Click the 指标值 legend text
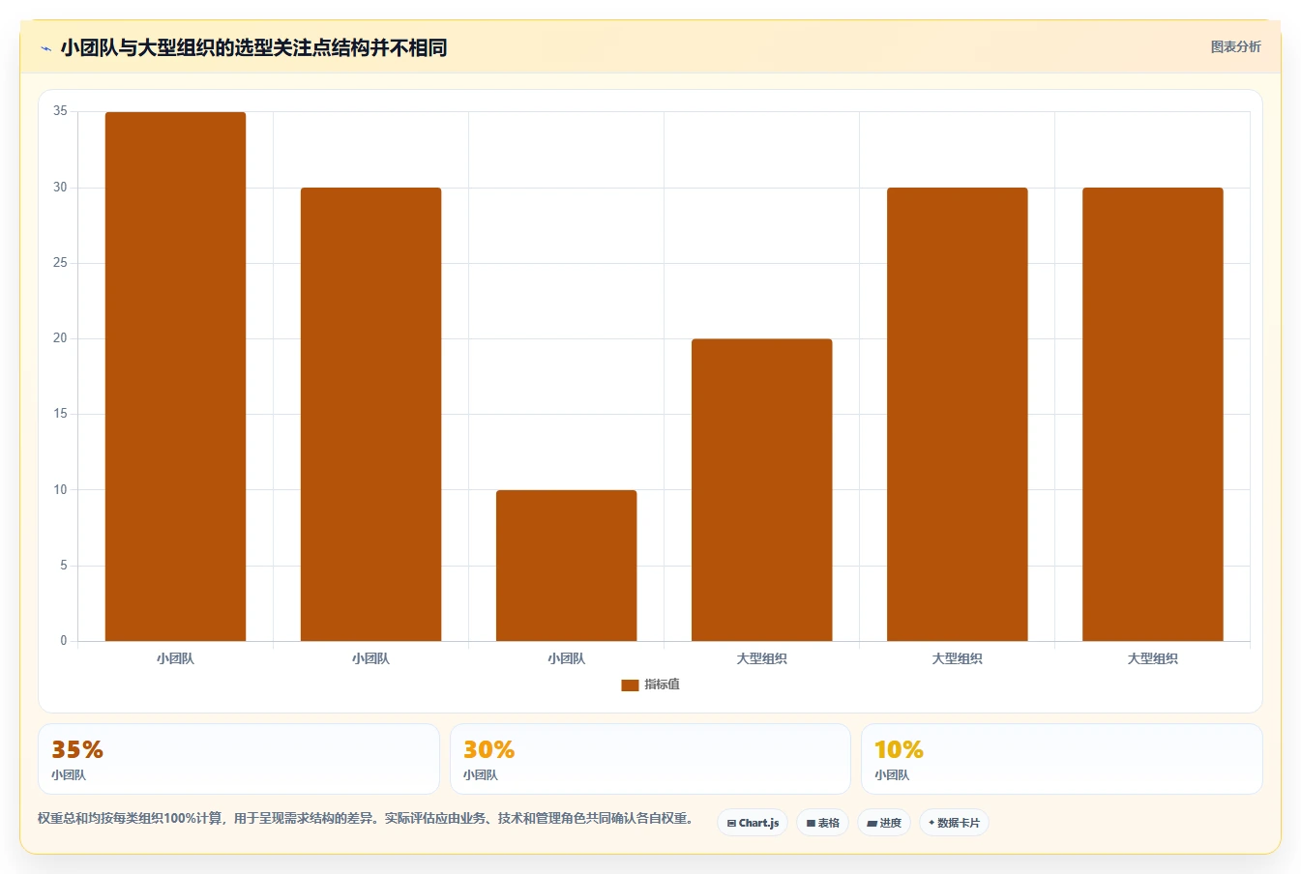 (662, 685)
